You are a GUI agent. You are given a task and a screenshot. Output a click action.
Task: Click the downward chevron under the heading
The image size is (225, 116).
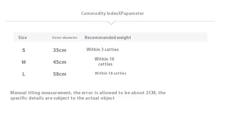pos(111,23)
